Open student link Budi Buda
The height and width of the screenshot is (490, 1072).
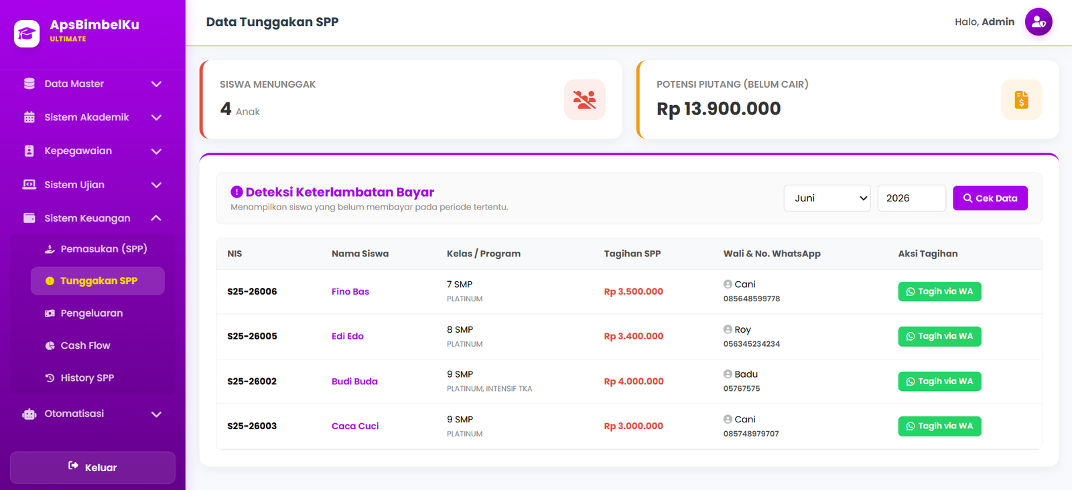pos(354,382)
